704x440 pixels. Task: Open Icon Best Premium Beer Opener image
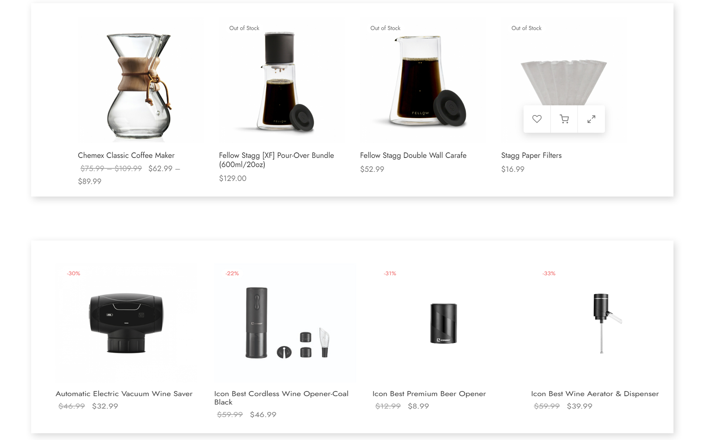point(443,323)
